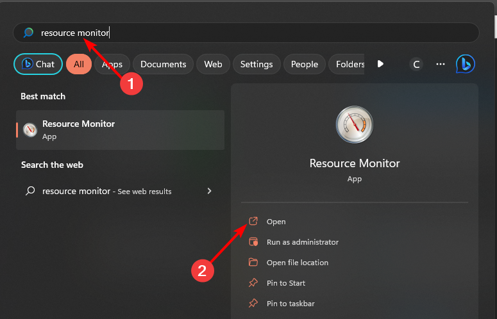Click Open in the preview pane
Screen dimensions: 497x319
[x=276, y=222]
